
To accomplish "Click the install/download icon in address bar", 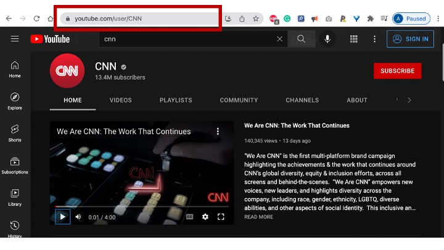I will 228,19.
